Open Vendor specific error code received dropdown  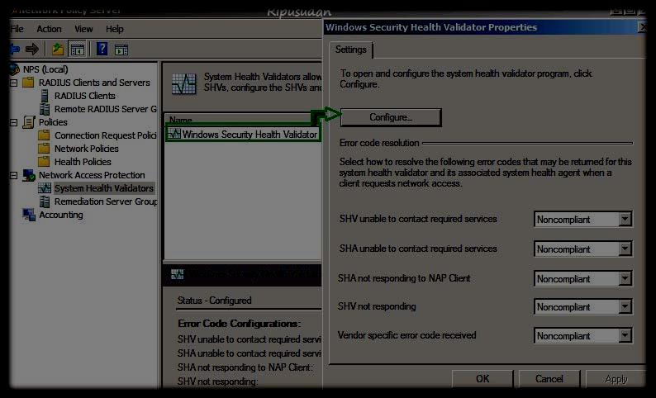click(625, 336)
